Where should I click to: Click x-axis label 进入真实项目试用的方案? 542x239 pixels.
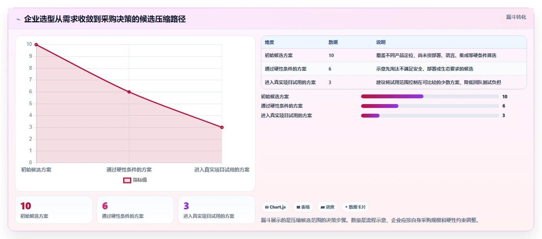pyautogui.click(x=222, y=170)
